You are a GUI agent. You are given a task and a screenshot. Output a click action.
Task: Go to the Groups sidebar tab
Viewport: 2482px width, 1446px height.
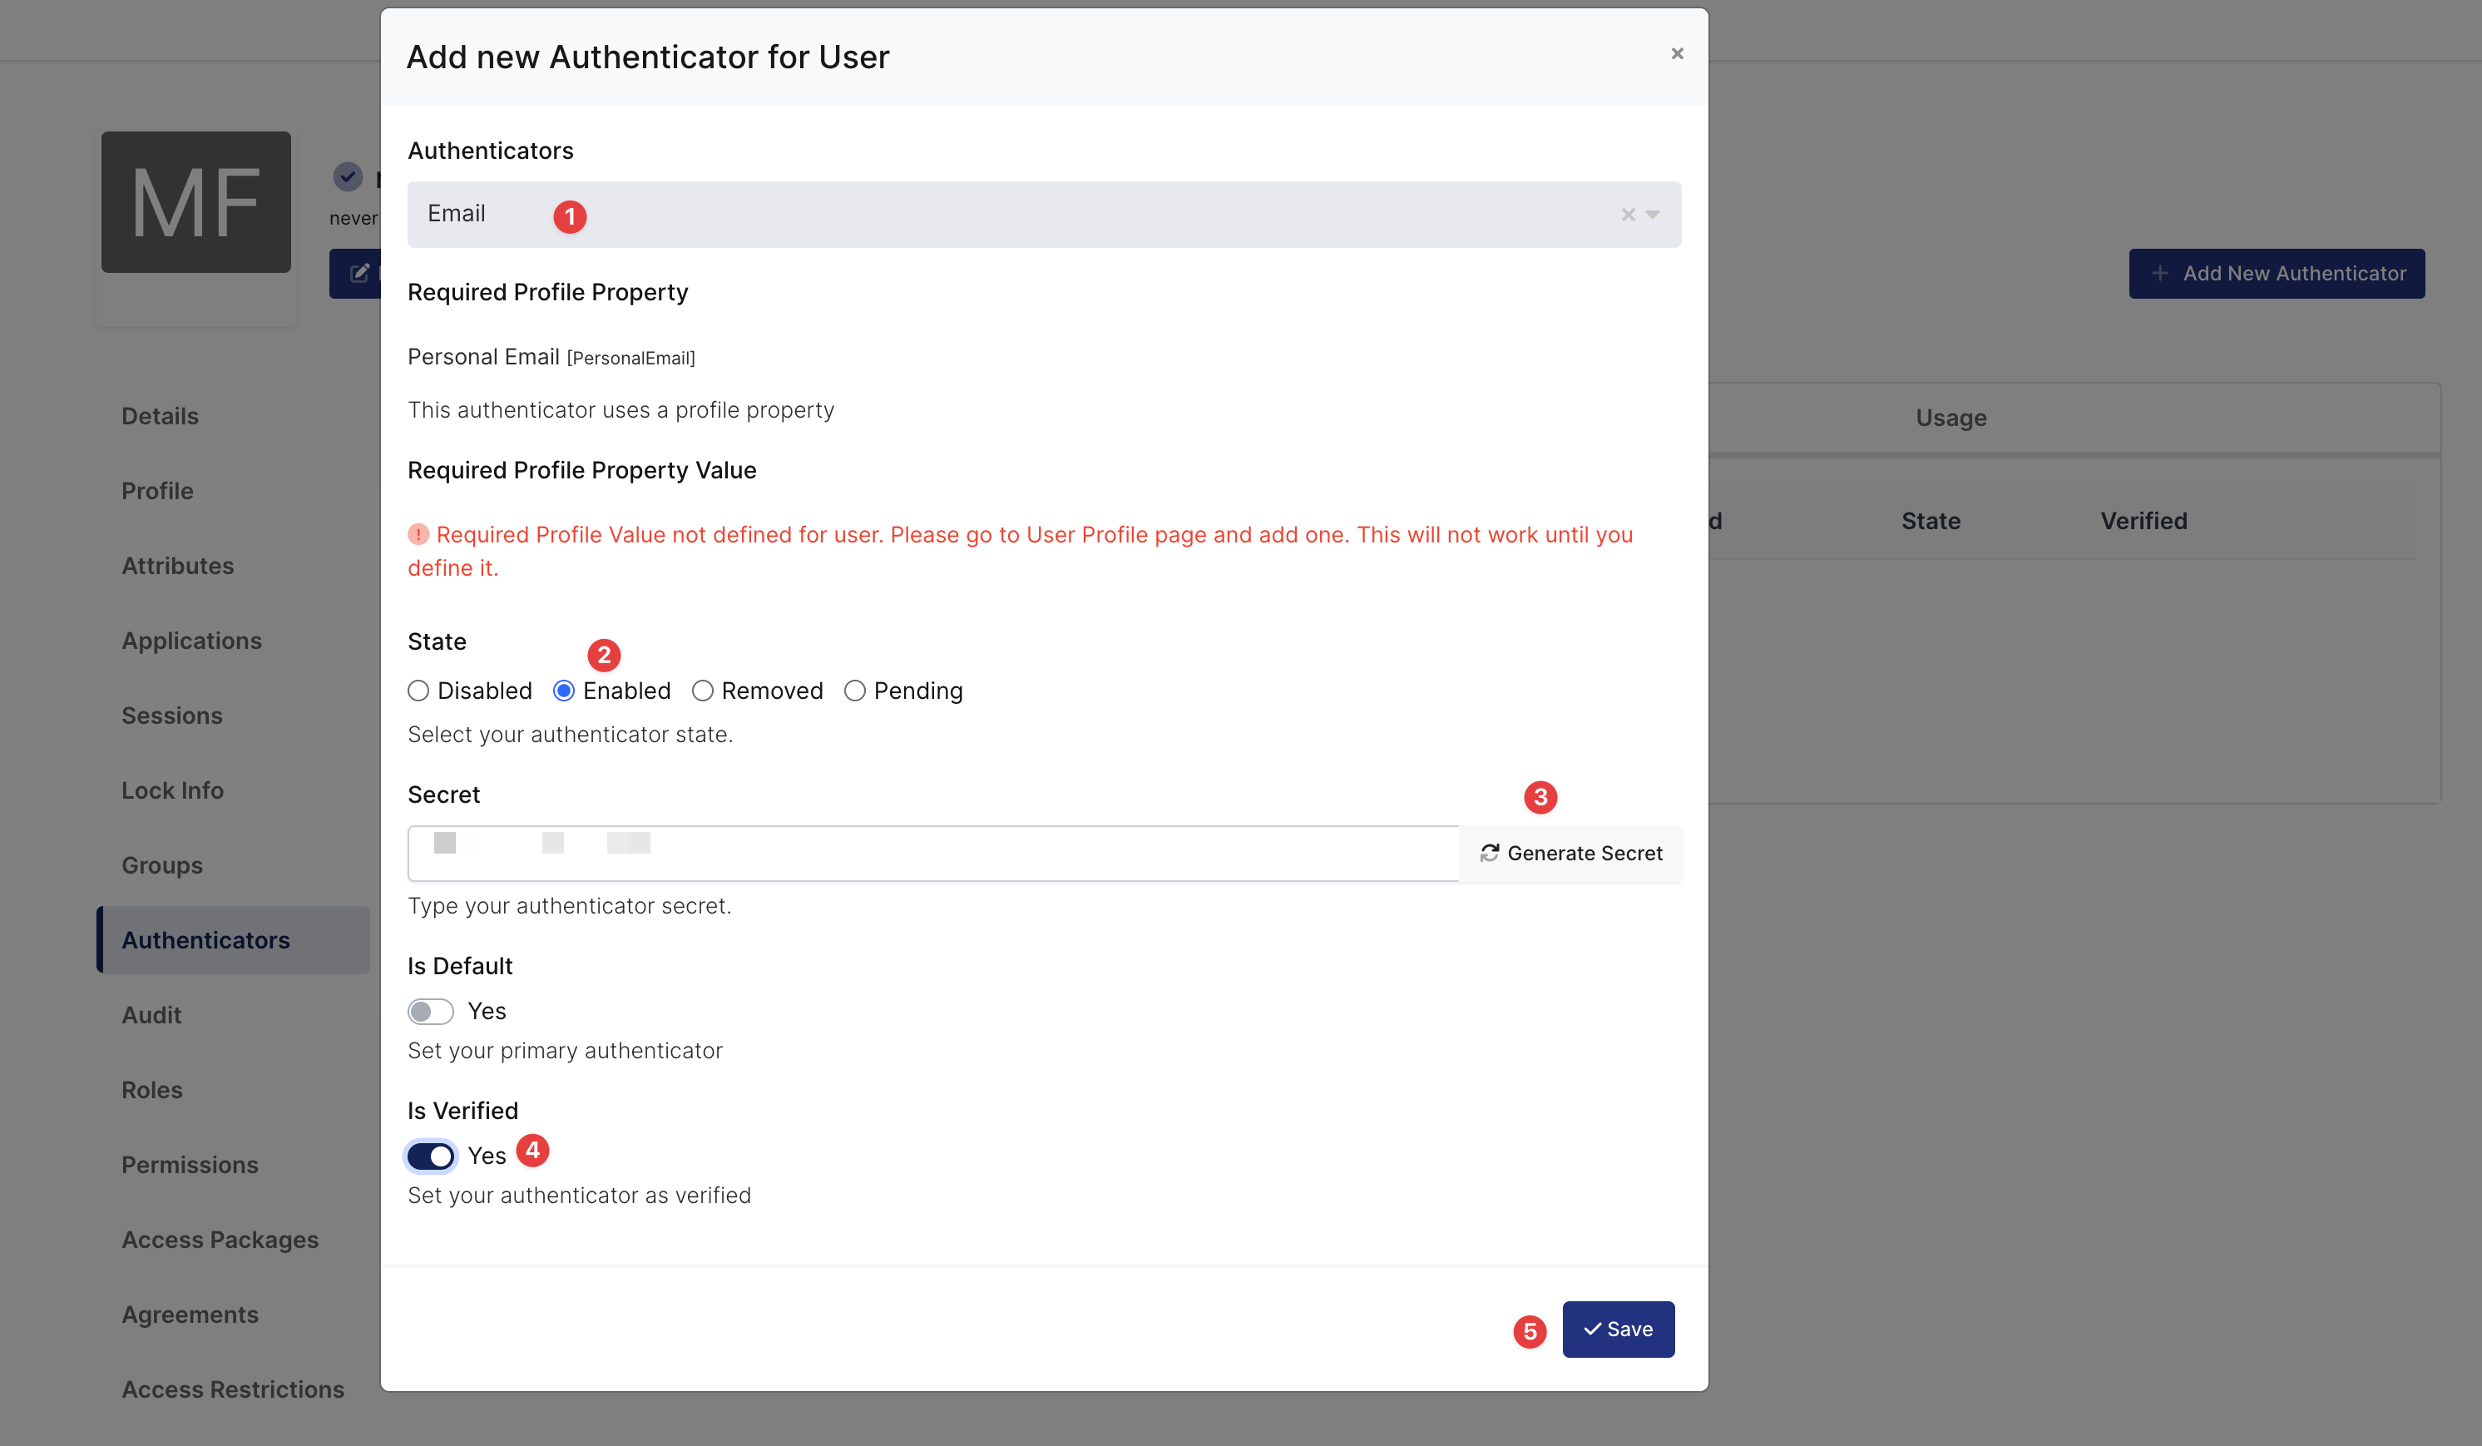click(161, 866)
